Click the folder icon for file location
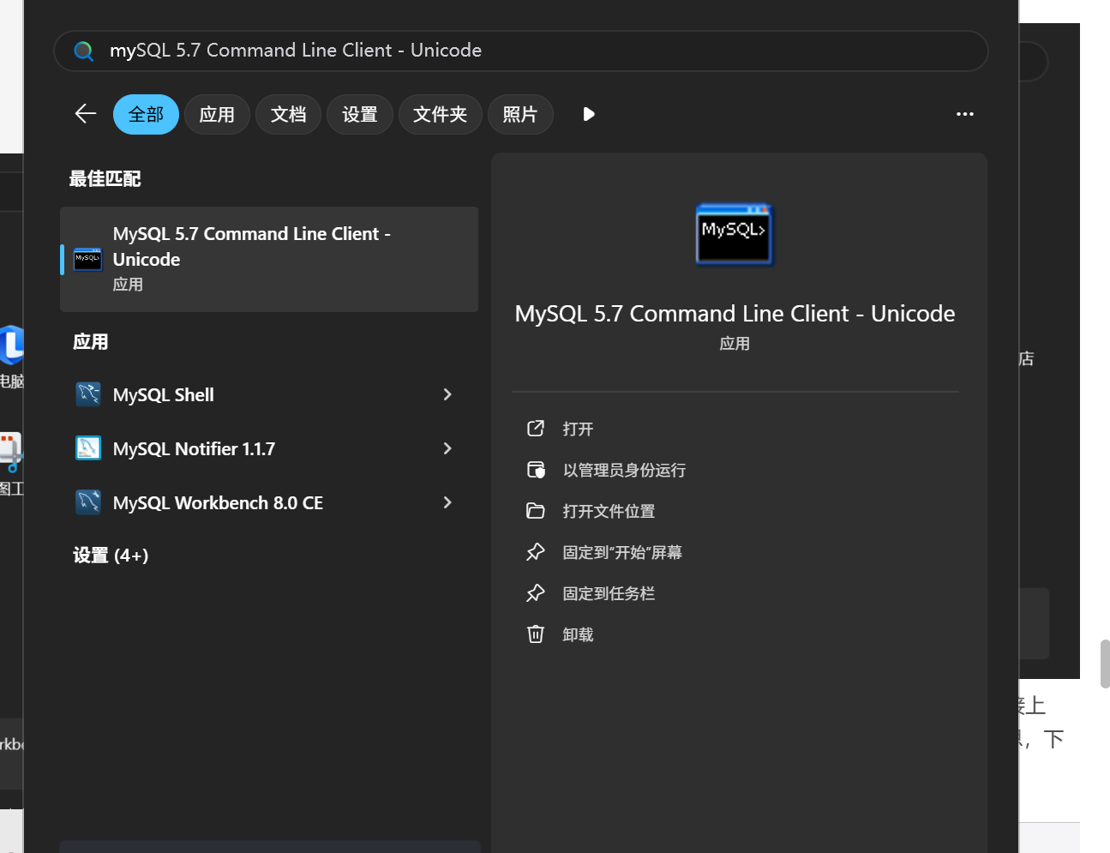The height and width of the screenshot is (853, 1110). tap(536, 511)
